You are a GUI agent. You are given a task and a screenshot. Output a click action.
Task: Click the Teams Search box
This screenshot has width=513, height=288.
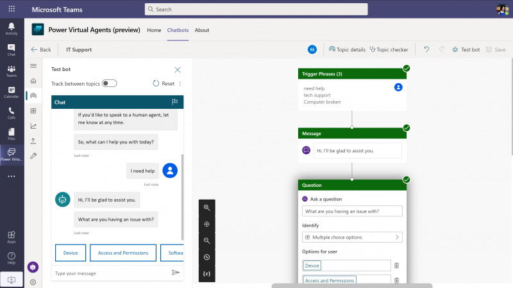point(256,9)
